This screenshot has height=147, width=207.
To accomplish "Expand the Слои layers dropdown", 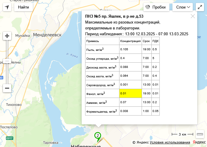I will point(182,7).
